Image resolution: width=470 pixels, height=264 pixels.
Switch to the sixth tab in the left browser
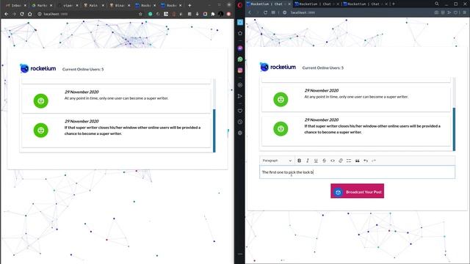(x=145, y=5)
